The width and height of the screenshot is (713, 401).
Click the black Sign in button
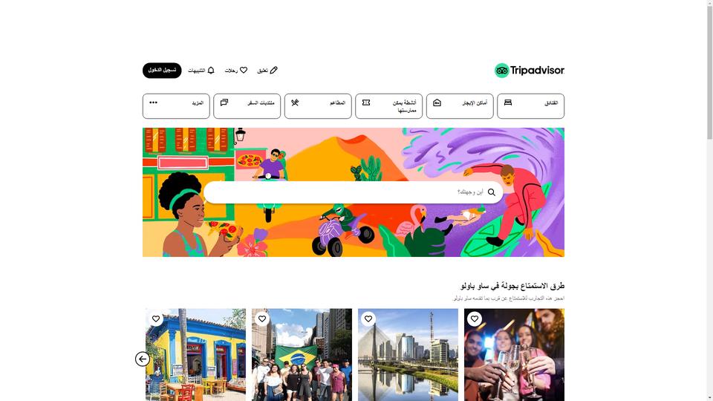pyautogui.click(x=162, y=71)
